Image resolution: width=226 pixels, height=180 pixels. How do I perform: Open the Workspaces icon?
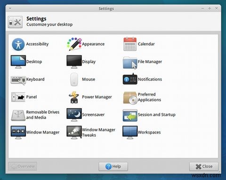pyautogui.click(x=130, y=133)
